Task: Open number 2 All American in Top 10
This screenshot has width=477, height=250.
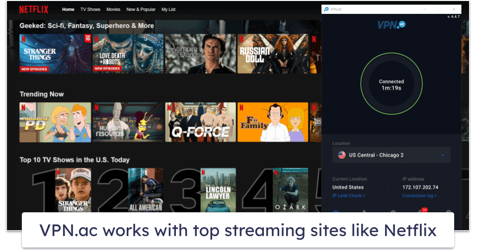Action: pos(146,190)
